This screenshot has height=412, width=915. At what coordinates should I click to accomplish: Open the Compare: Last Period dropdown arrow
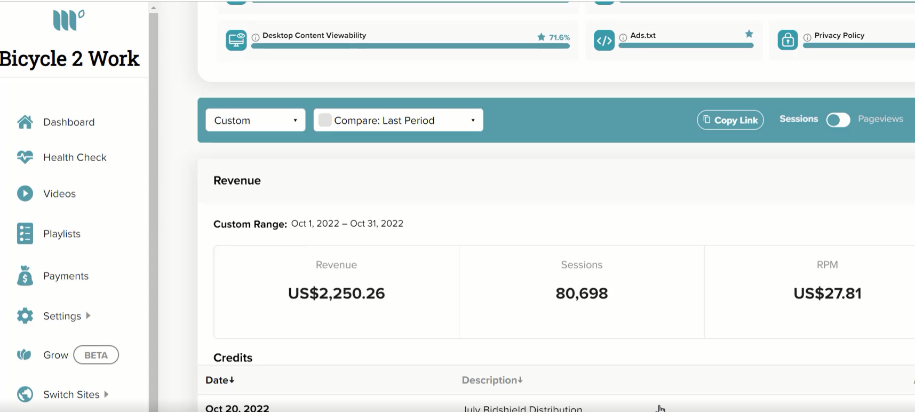click(473, 121)
